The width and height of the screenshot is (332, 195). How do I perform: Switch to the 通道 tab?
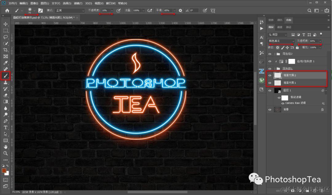[280, 27]
